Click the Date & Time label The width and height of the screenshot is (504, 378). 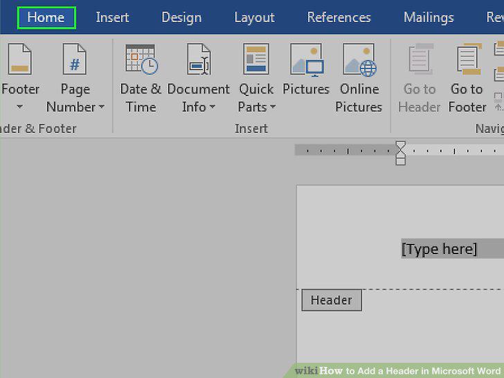(141, 98)
